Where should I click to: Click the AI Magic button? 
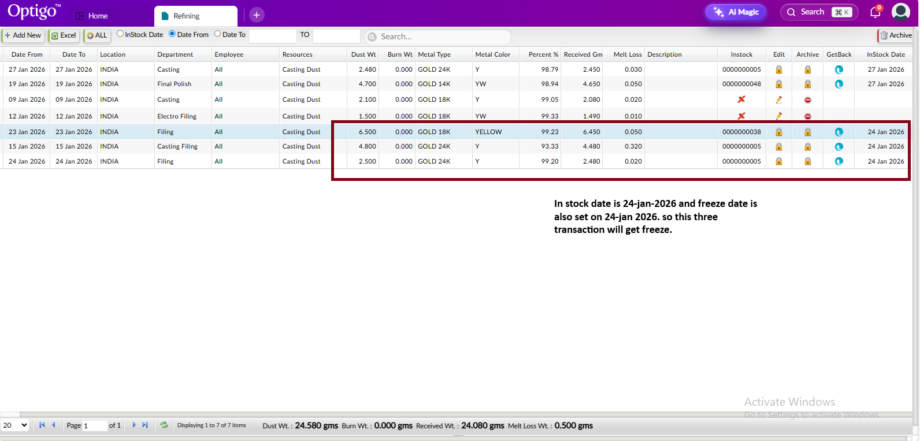coord(736,12)
